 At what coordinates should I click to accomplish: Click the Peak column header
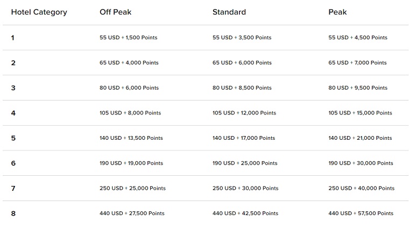click(337, 12)
